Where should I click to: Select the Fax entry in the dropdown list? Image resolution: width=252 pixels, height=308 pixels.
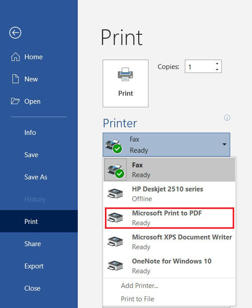coord(169,170)
